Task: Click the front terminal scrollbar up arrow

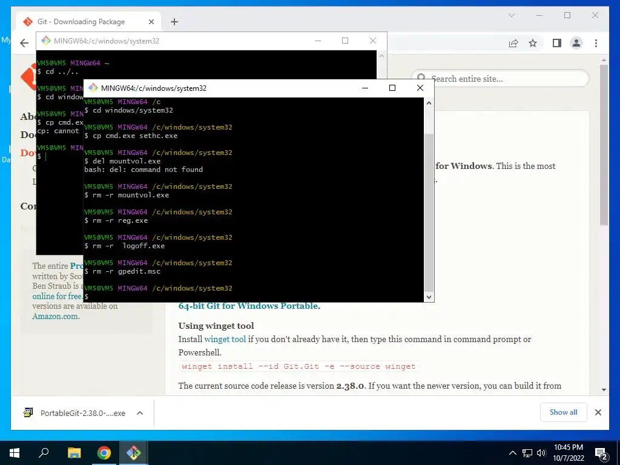Action: click(429, 103)
